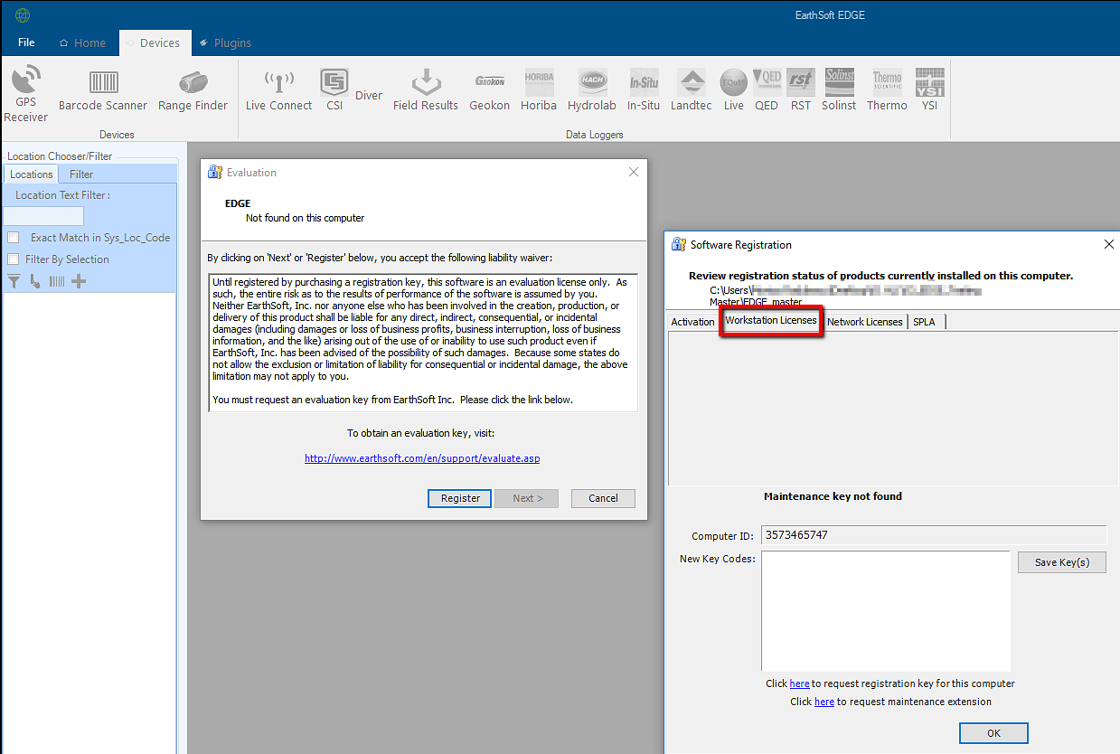This screenshot has height=754, width=1120.
Task: Click the plus add icon
Action: click(79, 281)
